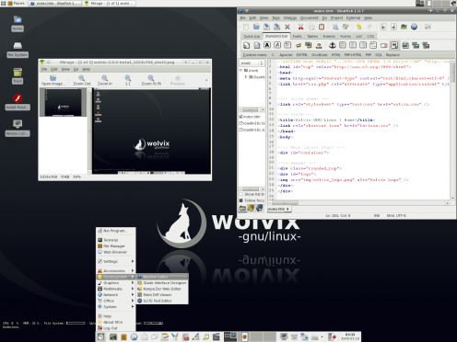This screenshot has width=457, height=342.
Task: Toggle the Show full tree checkbox in Bluefish sidebar
Action: (x=241, y=194)
